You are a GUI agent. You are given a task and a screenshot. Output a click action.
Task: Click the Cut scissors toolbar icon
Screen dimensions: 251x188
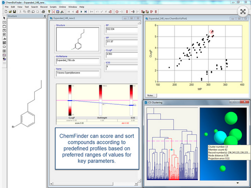20,11
